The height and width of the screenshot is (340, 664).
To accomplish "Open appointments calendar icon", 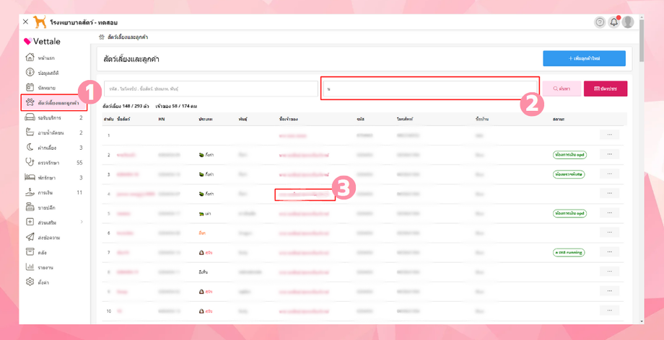I will pyautogui.click(x=30, y=88).
